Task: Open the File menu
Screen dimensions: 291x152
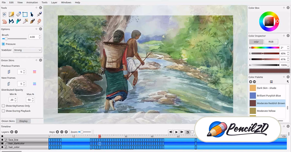Action: tap(4, 2)
